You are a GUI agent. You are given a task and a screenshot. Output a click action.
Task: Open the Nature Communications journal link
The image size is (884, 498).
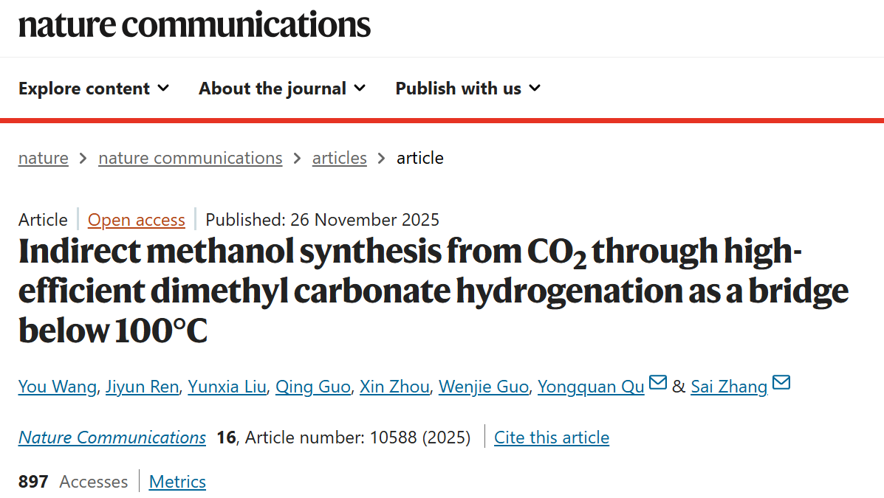(x=112, y=438)
